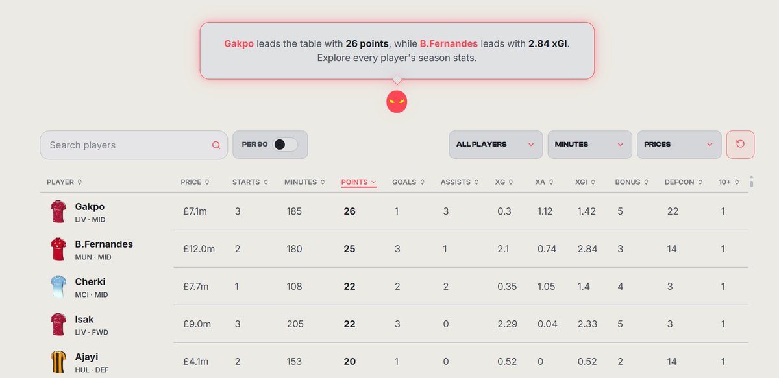Click Isak's price £9.0m
This screenshot has width=779, height=378.
pyautogui.click(x=195, y=324)
